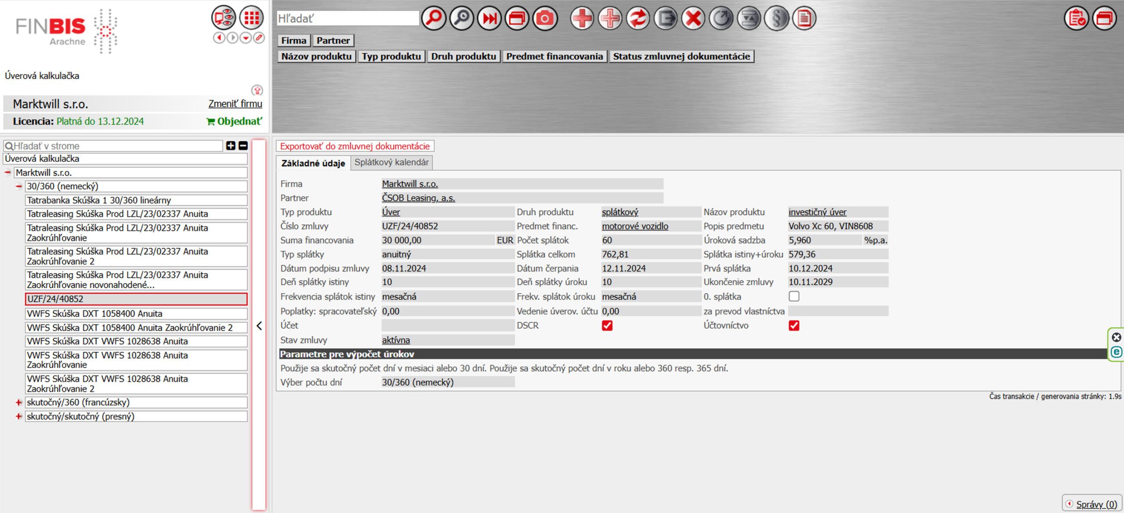Open the monitor-with-eyes view icon

tap(223, 18)
